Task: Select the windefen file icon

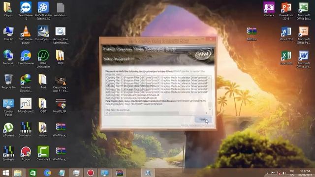Action: (61, 9)
